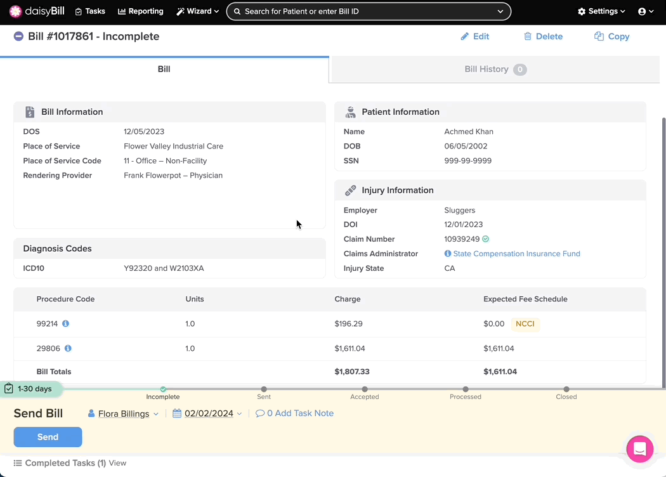Expand the search bar dropdown arrow

point(500,11)
